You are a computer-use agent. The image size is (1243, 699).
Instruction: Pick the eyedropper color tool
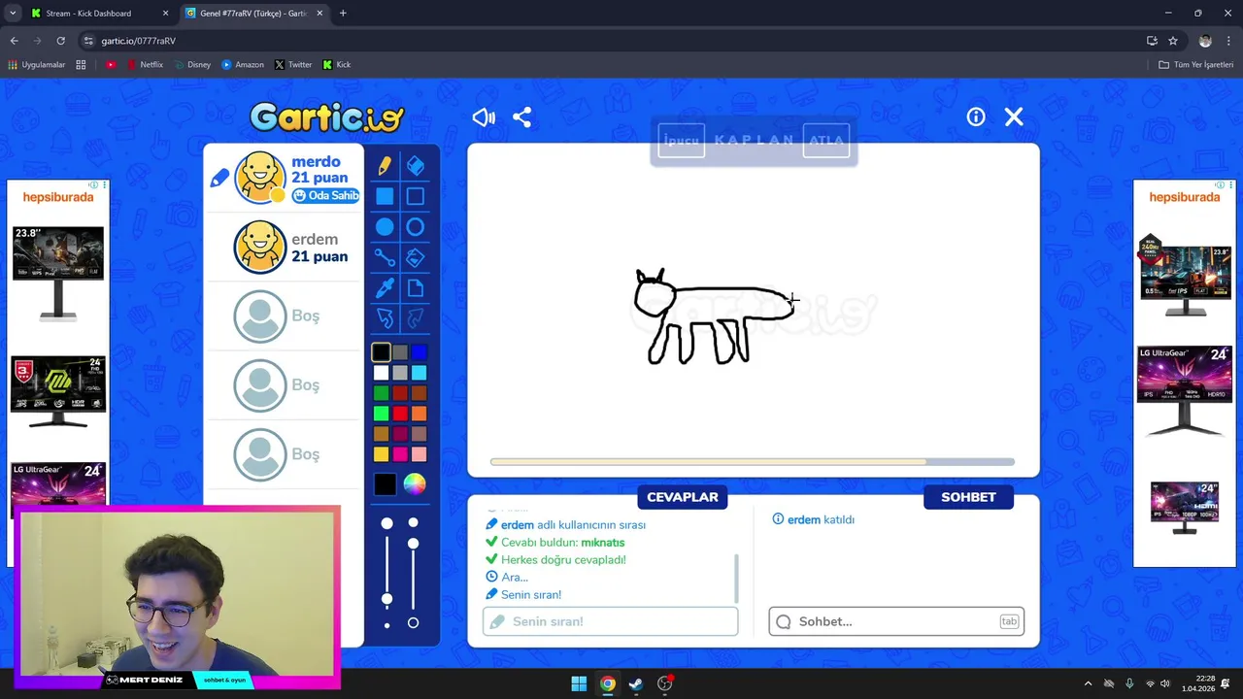[385, 288]
